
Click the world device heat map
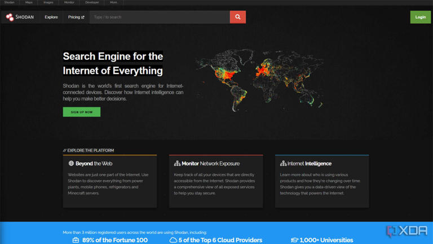[259, 79]
